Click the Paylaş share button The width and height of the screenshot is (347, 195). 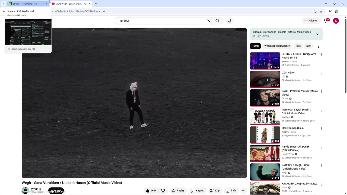click(x=178, y=191)
